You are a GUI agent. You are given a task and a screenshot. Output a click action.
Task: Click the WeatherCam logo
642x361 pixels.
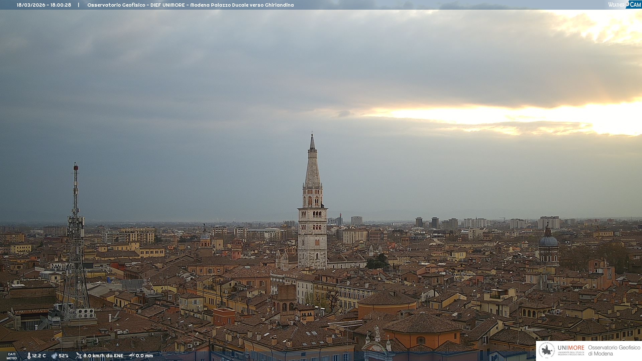pyautogui.click(x=624, y=5)
